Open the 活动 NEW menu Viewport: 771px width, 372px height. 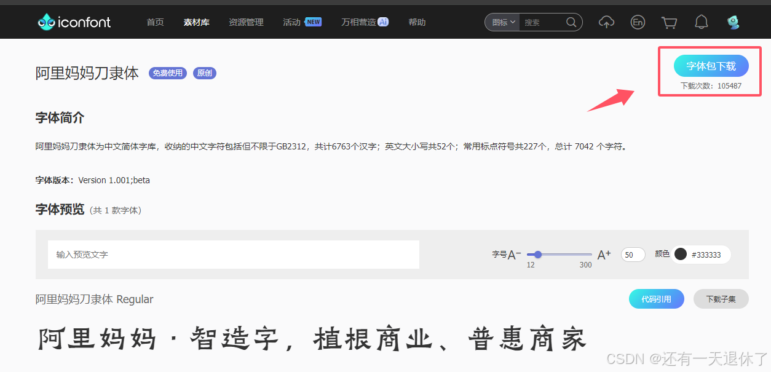tap(302, 22)
